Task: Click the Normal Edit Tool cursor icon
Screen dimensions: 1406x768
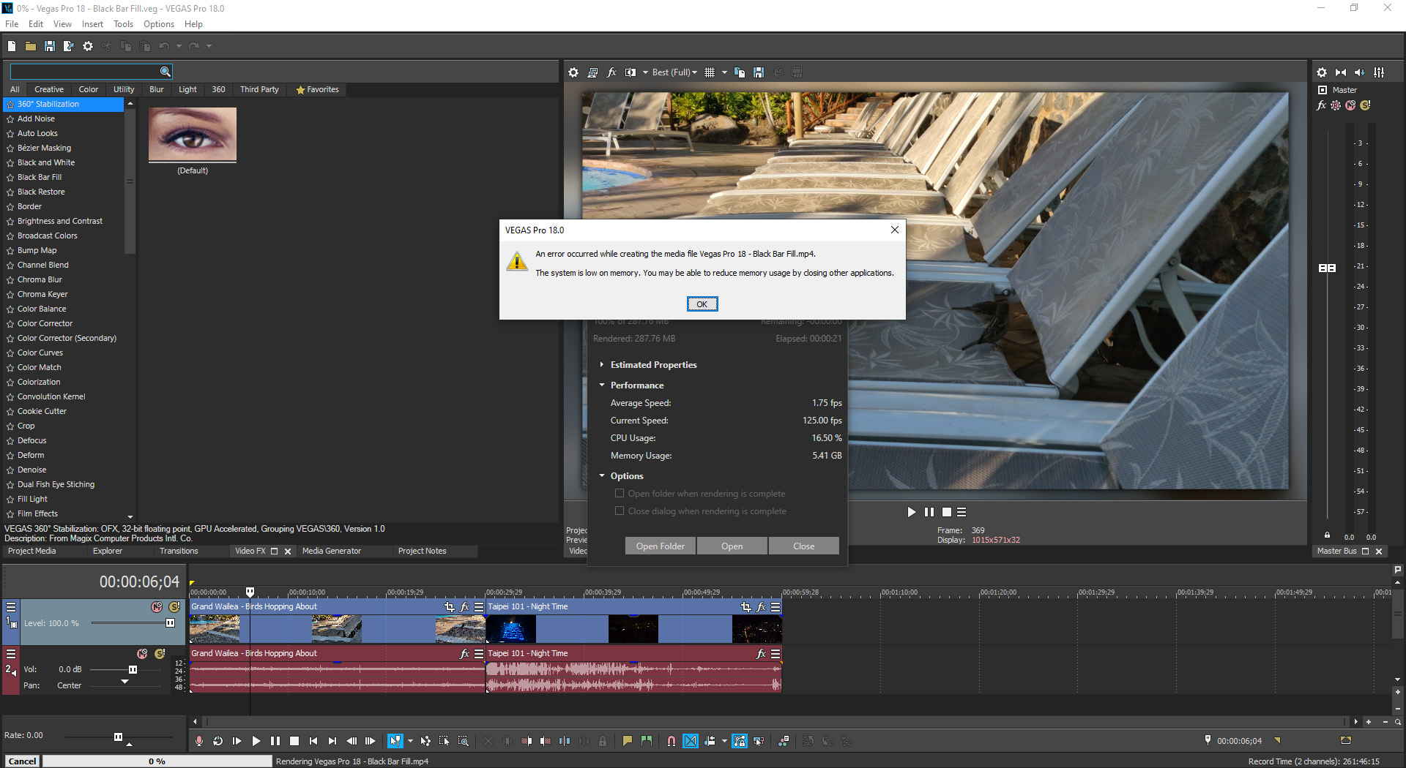Action: tap(395, 741)
